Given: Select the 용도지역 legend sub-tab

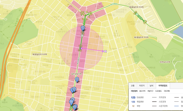Looking at the screenshot, I should click(x=142, y=91).
